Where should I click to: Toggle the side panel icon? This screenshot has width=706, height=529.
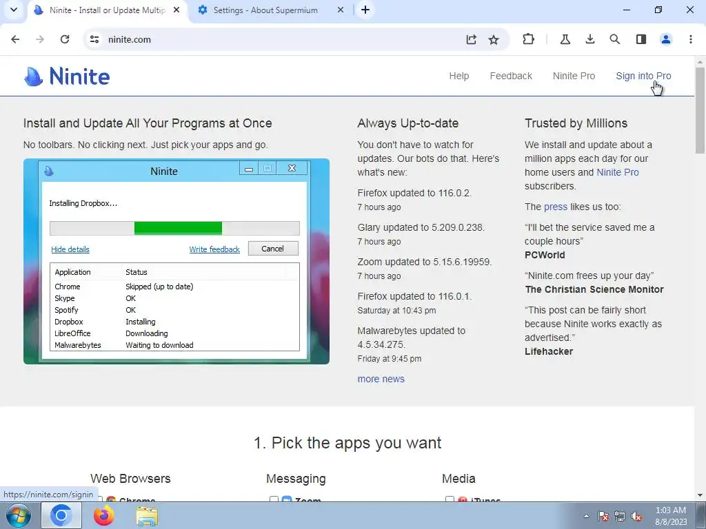pyautogui.click(x=641, y=39)
